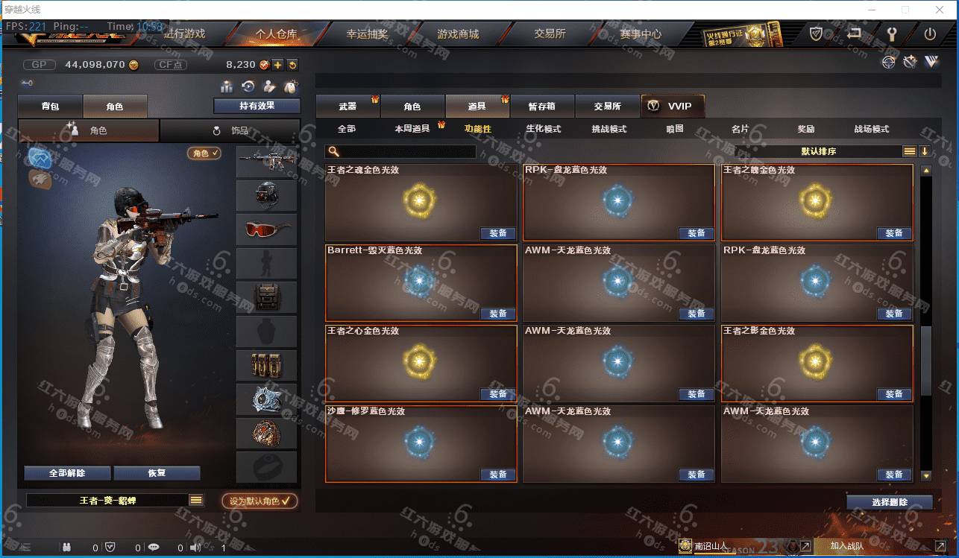959x558 pixels.
Task: Switch to the 武器 tab
Action: click(348, 107)
